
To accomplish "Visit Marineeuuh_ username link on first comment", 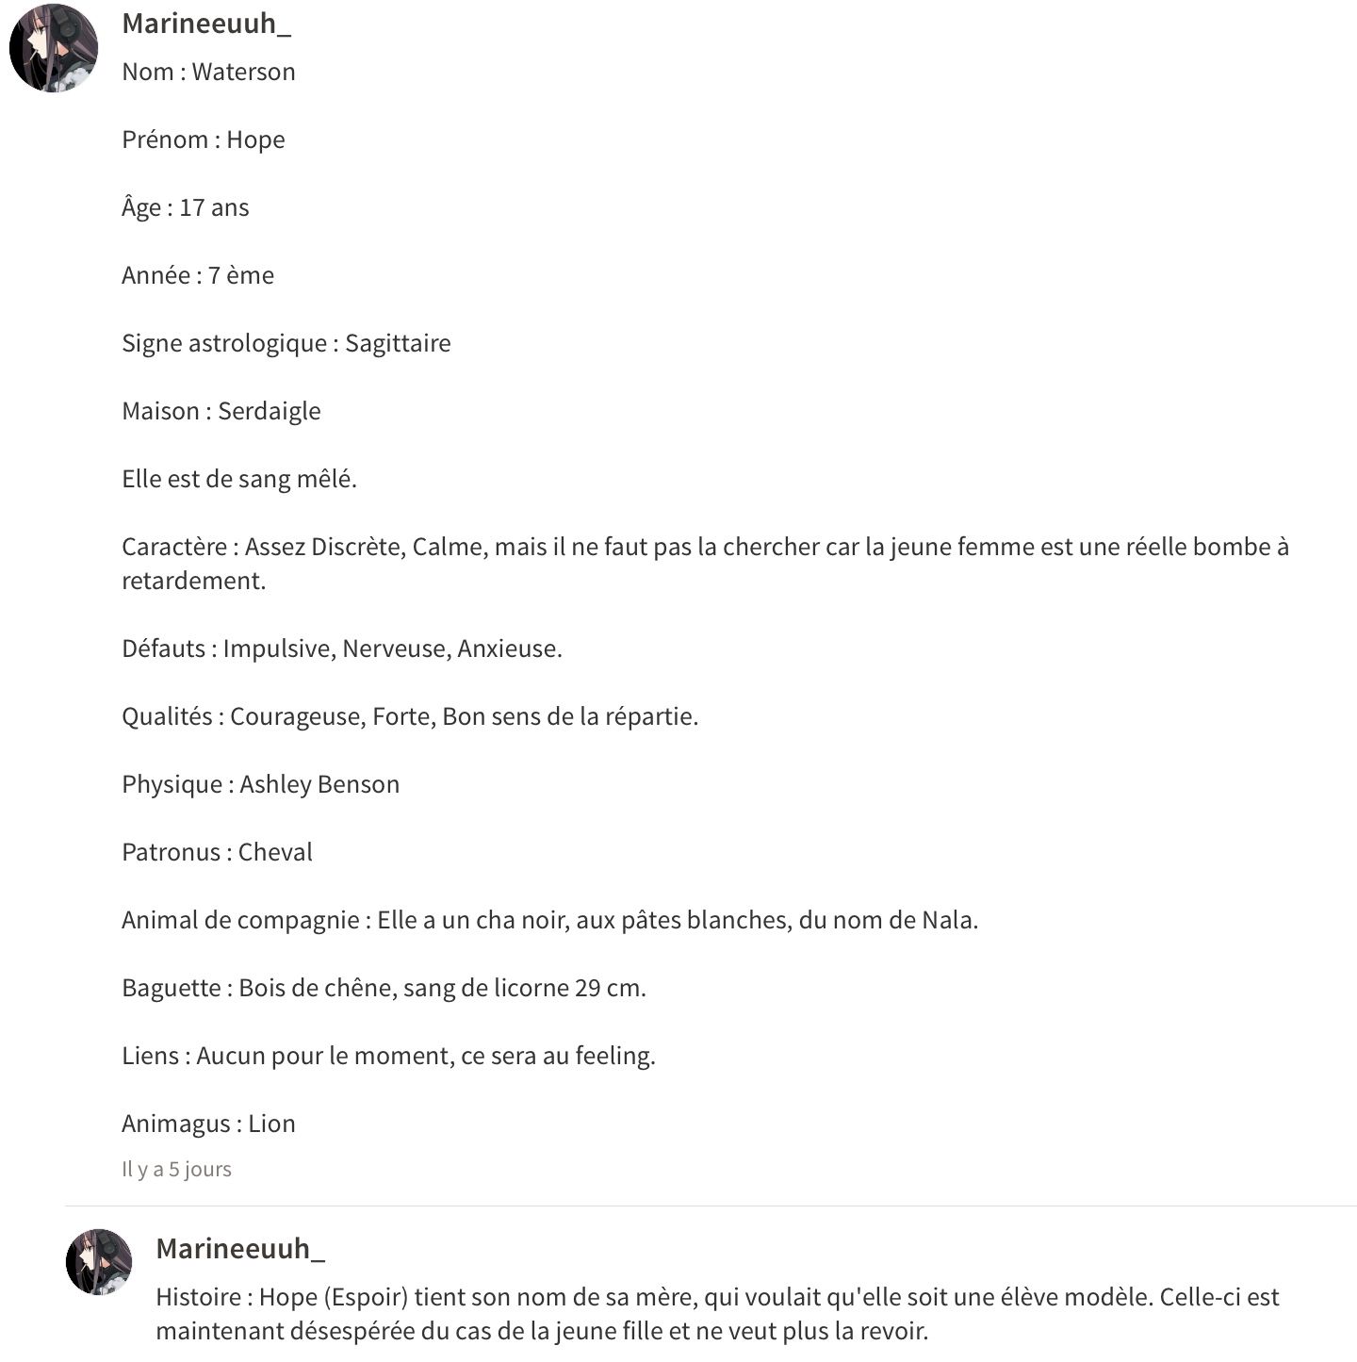I will tap(206, 24).
